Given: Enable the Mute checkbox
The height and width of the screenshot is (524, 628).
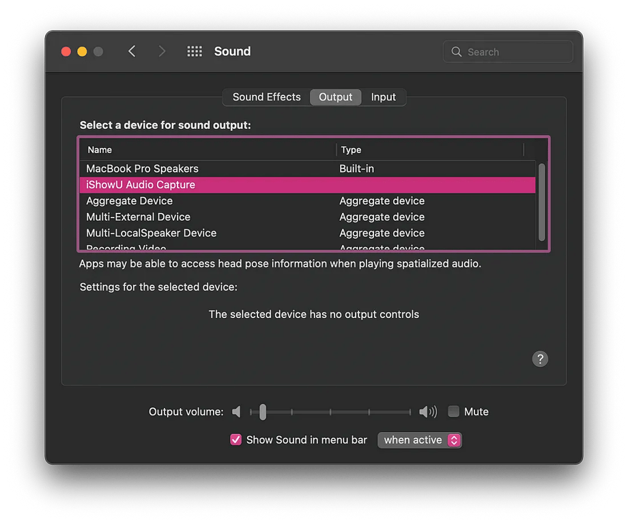Looking at the screenshot, I should point(453,411).
